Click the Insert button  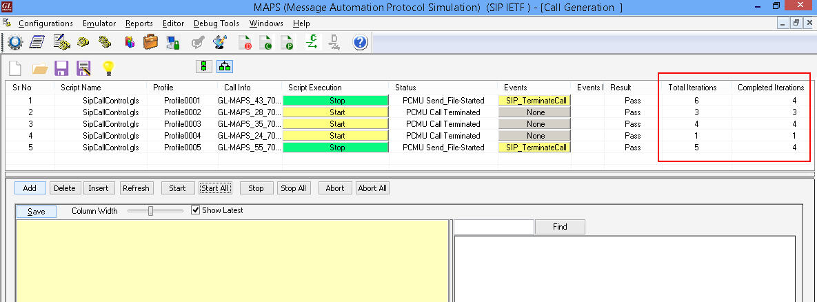coord(99,188)
